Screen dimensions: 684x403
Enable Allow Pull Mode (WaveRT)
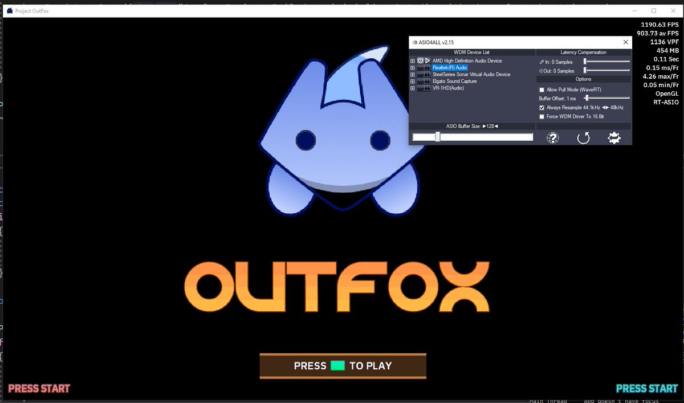point(541,89)
